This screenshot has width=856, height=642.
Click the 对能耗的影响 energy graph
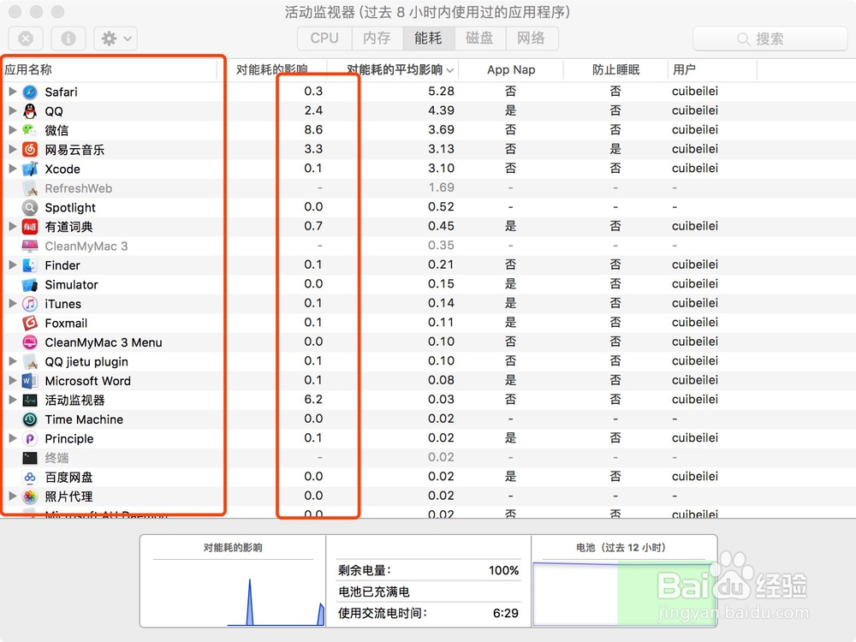tap(233, 592)
